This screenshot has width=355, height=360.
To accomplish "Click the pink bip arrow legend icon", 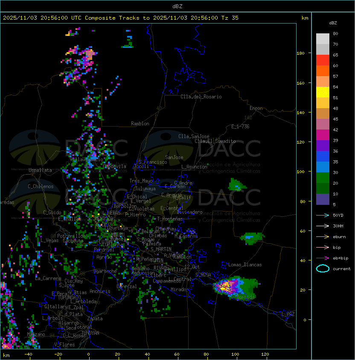I will (323, 247).
